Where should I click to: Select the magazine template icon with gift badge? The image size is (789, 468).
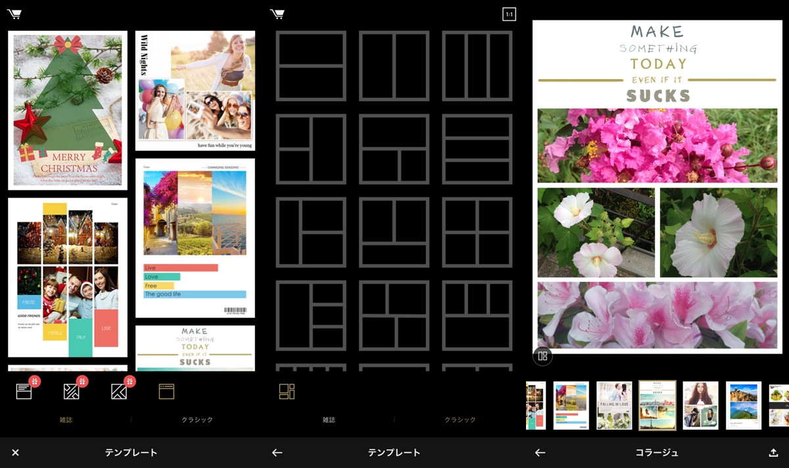24,391
